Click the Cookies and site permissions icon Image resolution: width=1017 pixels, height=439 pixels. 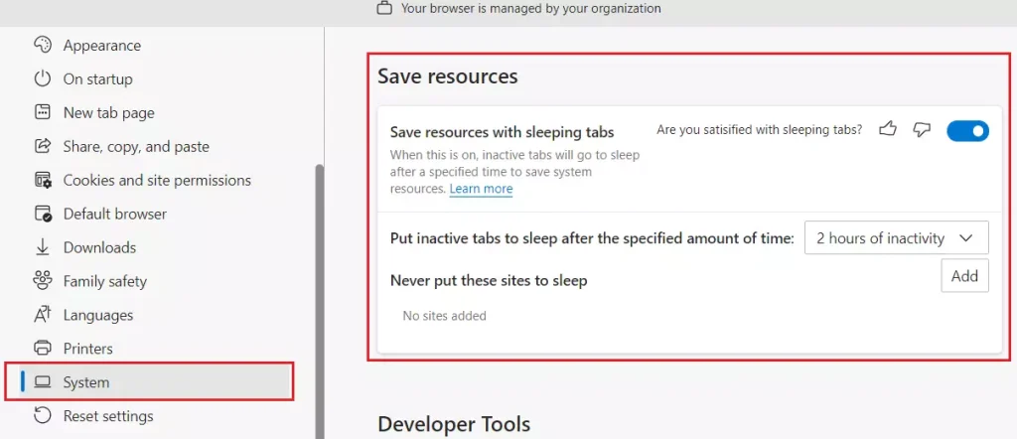(x=42, y=181)
